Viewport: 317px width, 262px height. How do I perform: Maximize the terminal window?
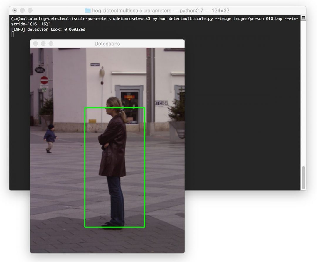click(30, 10)
